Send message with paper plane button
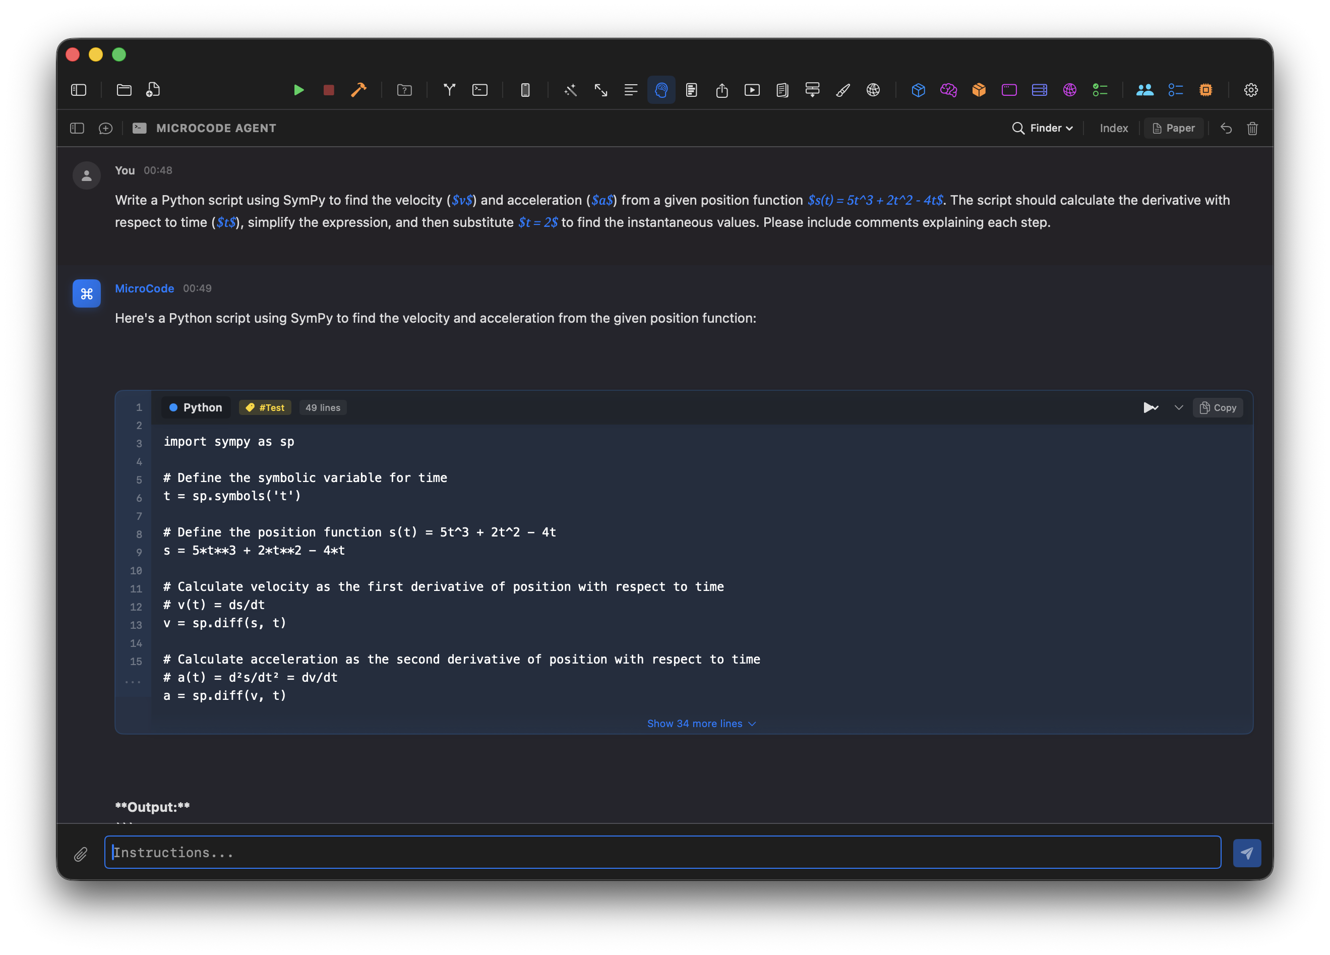This screenshot has height=955, width=1330. (1246, 852)
